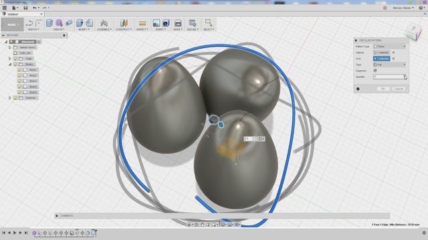Click the Quantity field stepper arrow
Image resolution: width=428 pixels, height=240 pixels.
coord(405,77)
